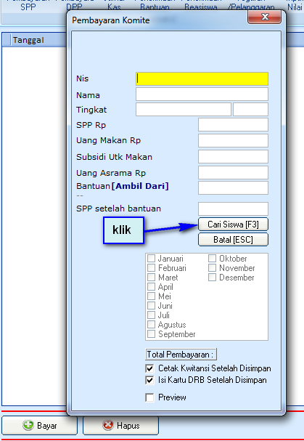The image size is (304, 441).
Task: Click the yellow Nis input field
Action: (x=202, y=78)
